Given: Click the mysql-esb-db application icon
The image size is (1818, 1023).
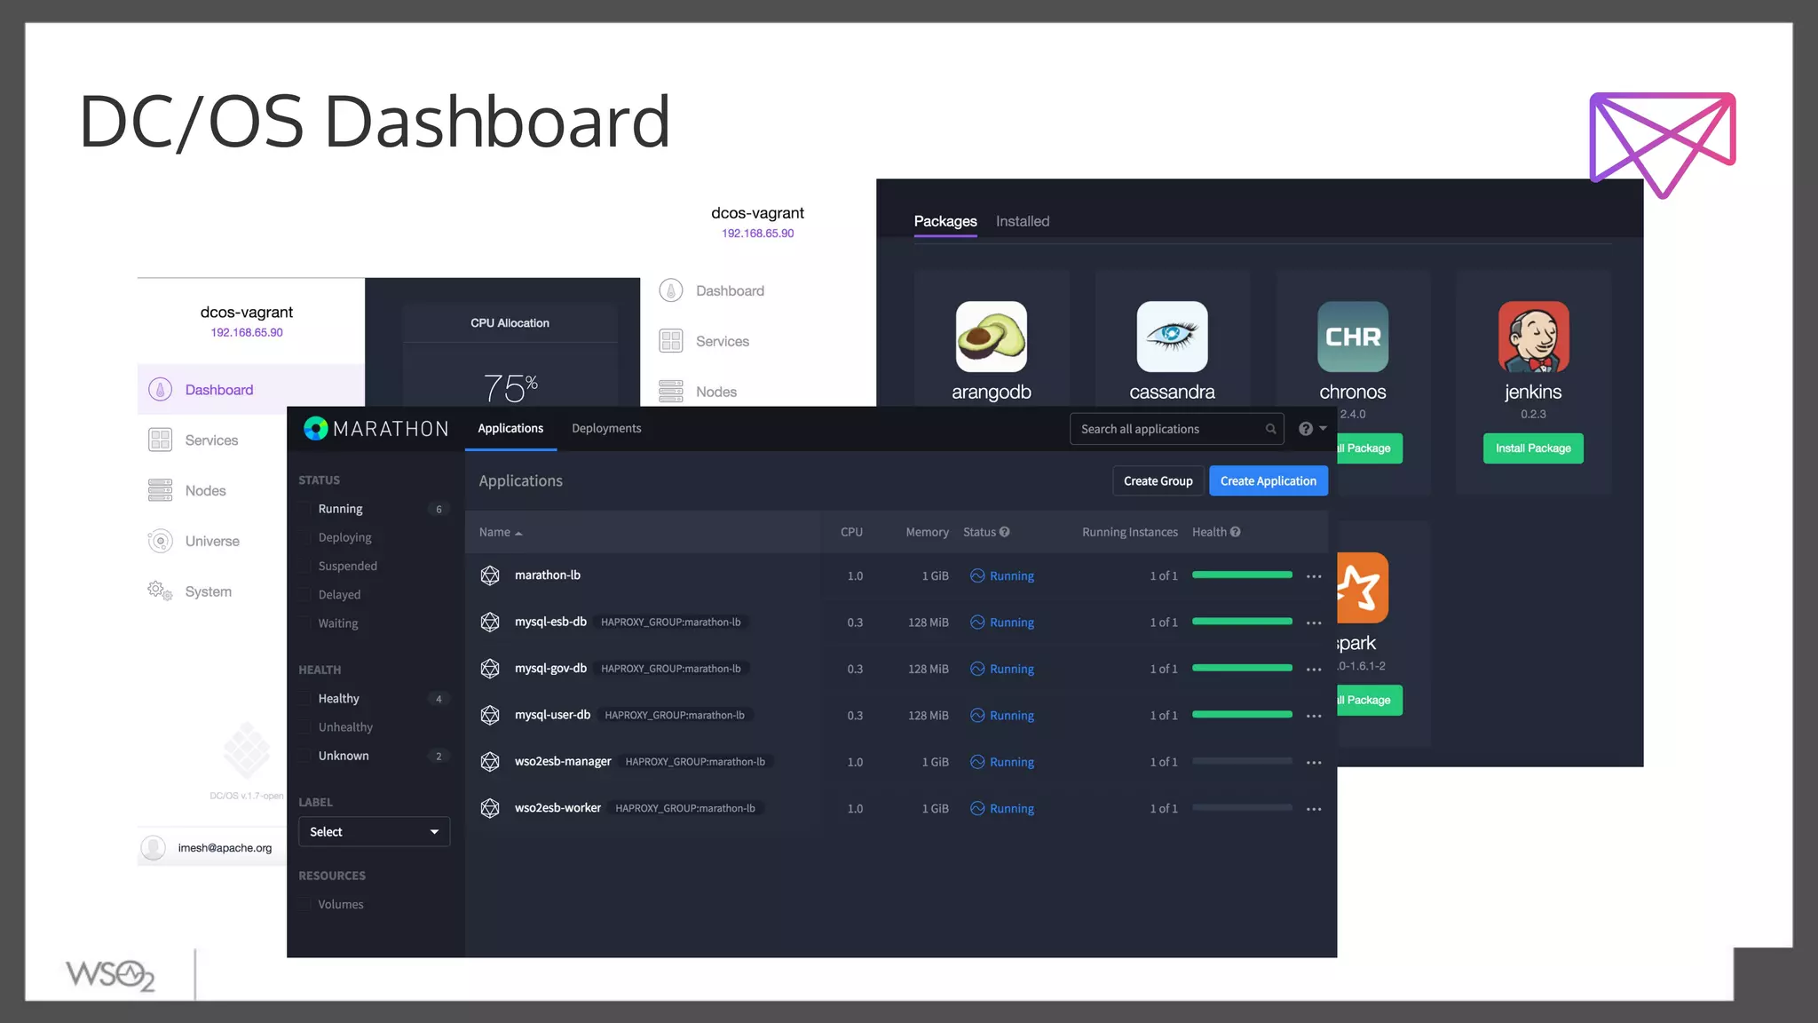Looking at the screenshot, I should pyautogui.click(x=490, y=622).
